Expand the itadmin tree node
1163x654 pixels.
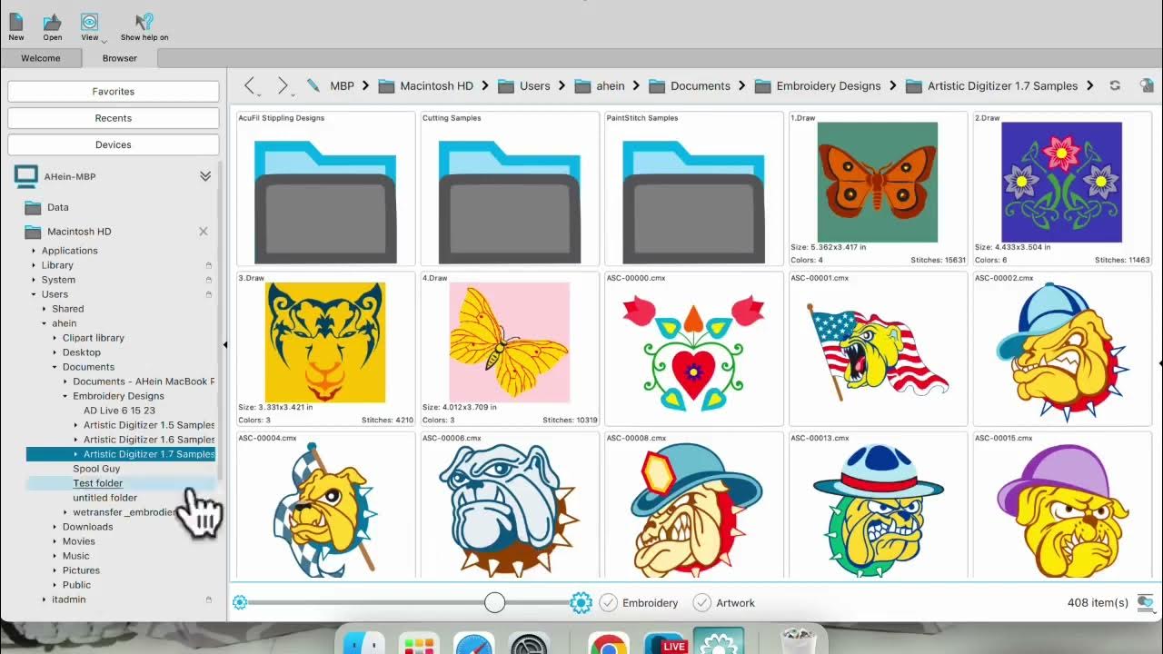(45, 599)
